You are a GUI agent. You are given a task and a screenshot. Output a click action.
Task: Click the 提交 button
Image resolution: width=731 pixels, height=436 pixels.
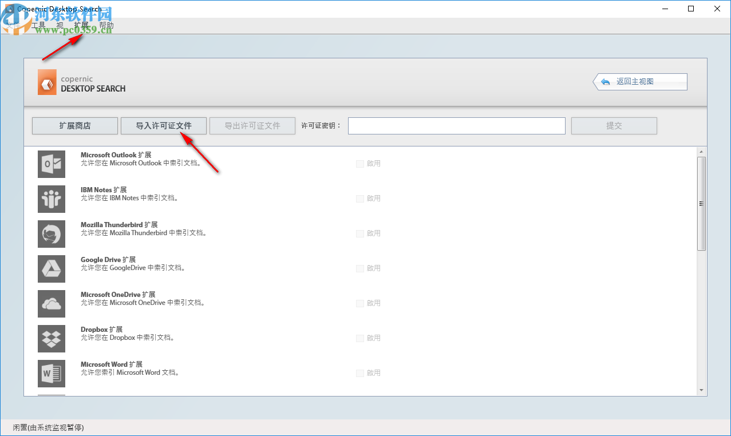[614, 125]
